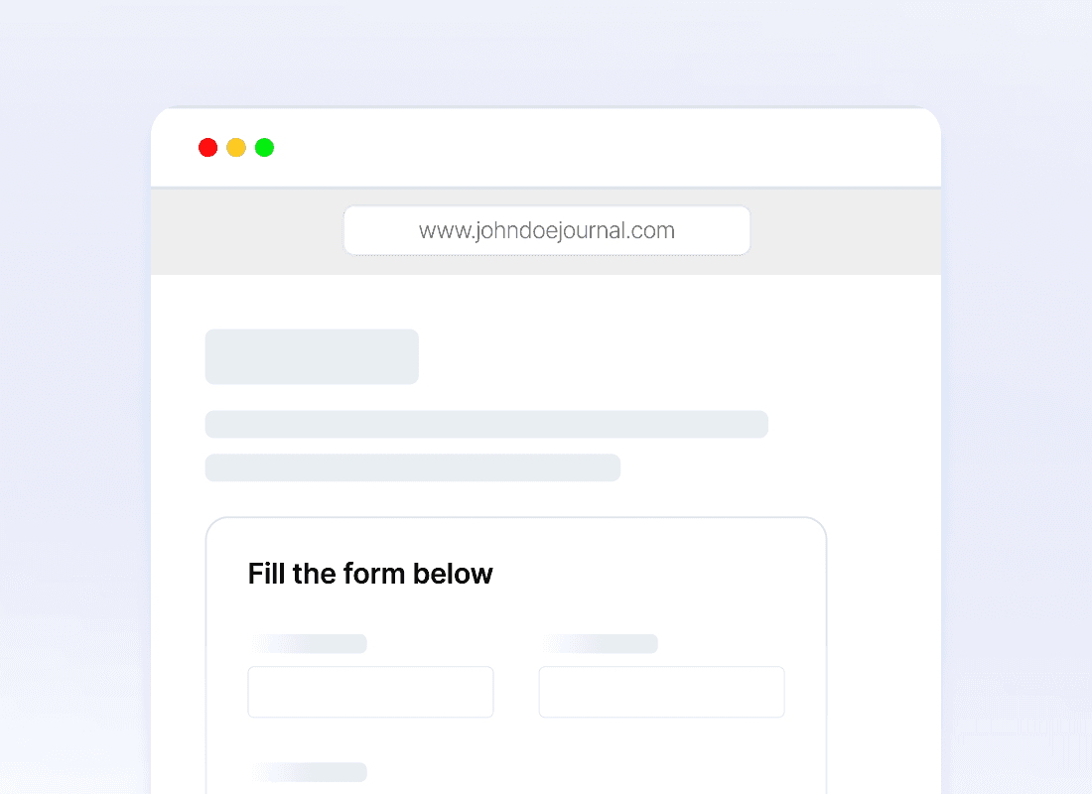Click the label placeholder below the left input
This screenshot has height=794, width=1092.
coord(310,772)
